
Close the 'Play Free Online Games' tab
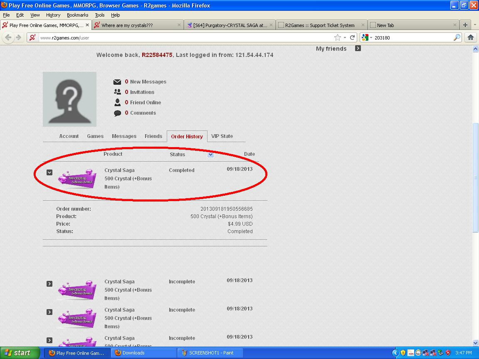(87, 25)
